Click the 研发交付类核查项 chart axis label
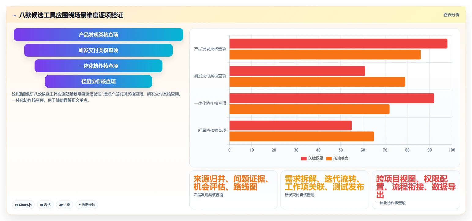 pos(210,76)
